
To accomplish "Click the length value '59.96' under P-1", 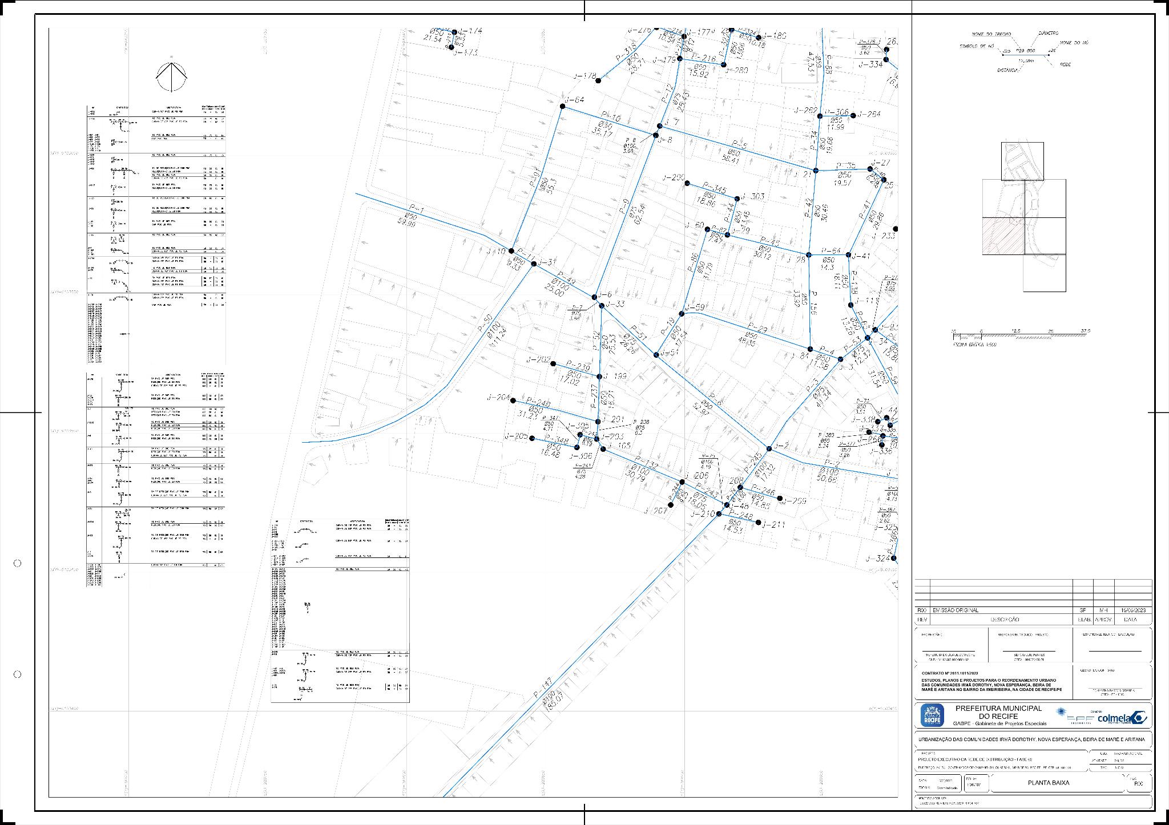I will [408, 224].
